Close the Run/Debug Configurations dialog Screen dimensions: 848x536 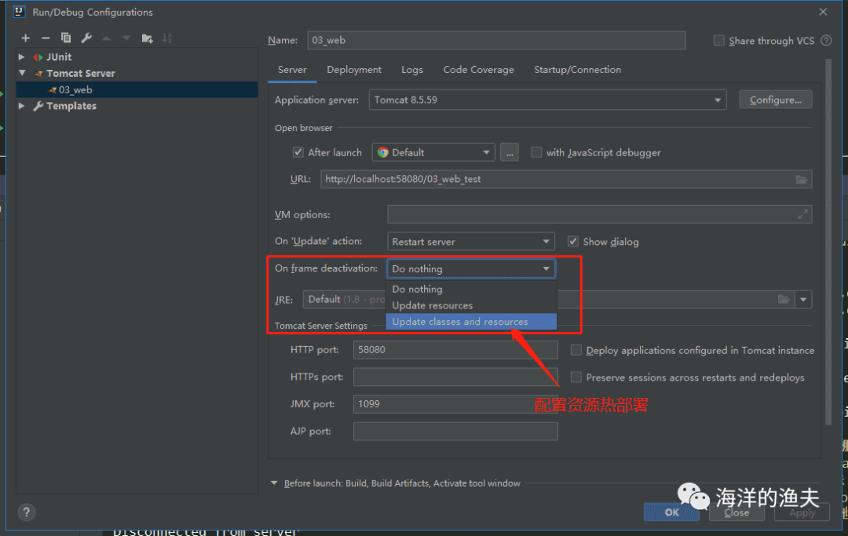click(x=823, y=12)
